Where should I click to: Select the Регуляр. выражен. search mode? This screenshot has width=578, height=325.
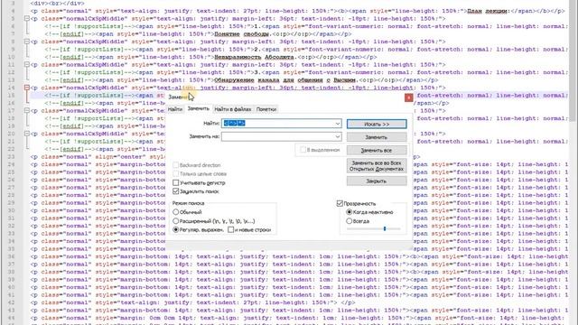pos(176,229)
